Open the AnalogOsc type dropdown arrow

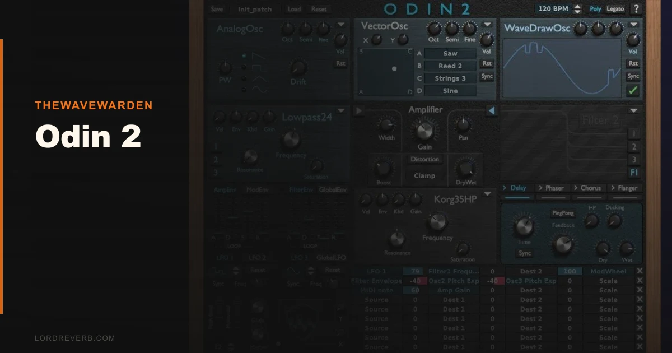click(x=340, y=25)
